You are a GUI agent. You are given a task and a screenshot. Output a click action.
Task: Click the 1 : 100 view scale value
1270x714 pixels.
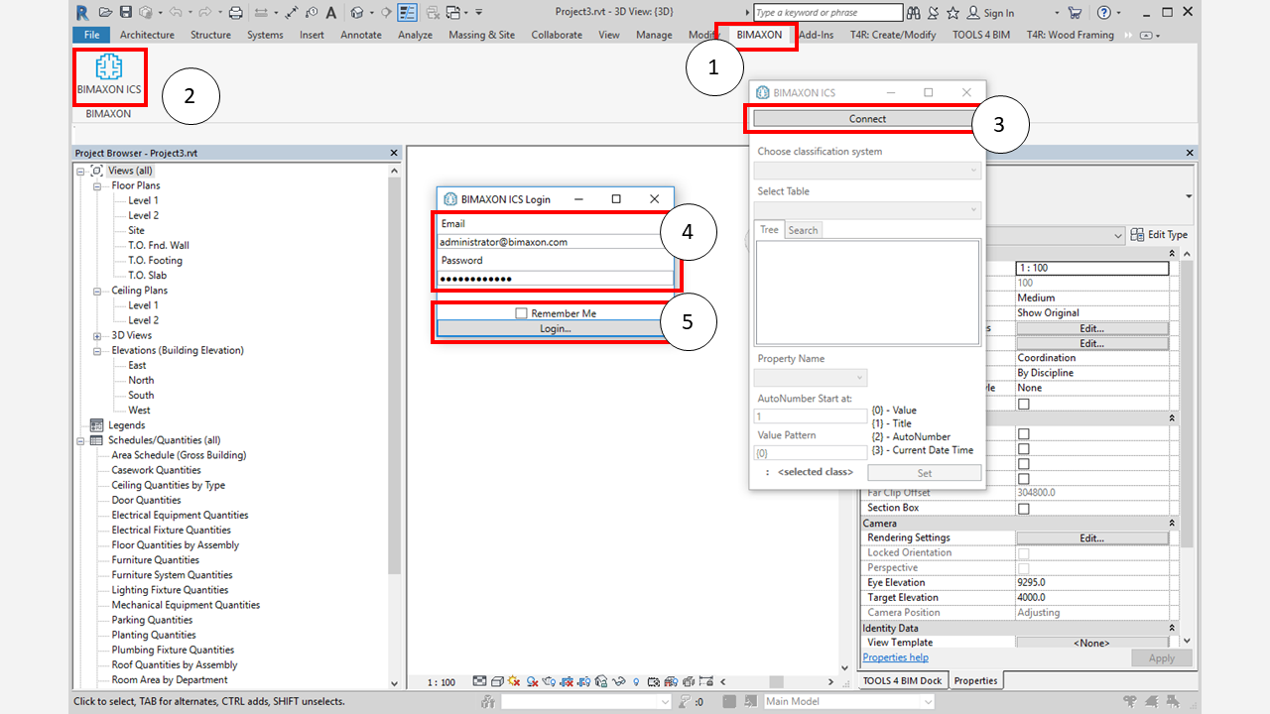1092,268
